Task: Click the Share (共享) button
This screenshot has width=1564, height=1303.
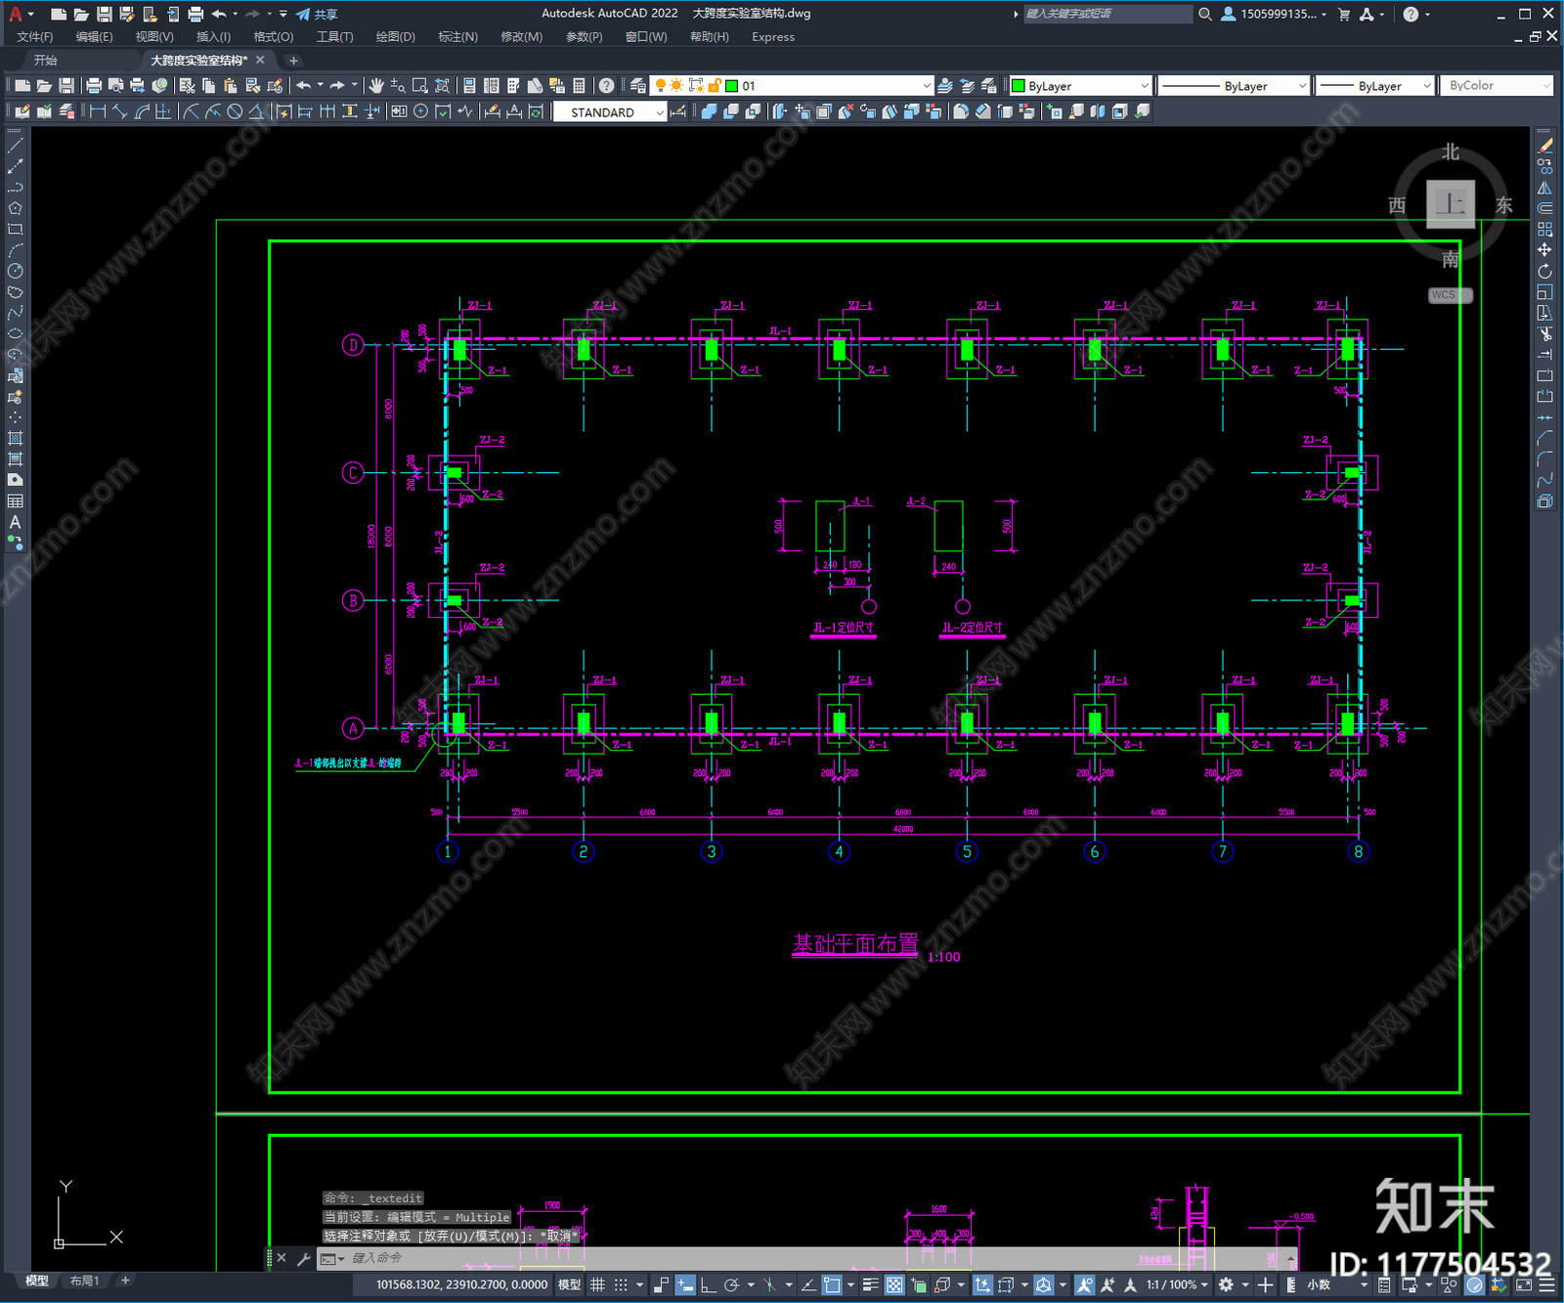Action: [x=317, y=14]
